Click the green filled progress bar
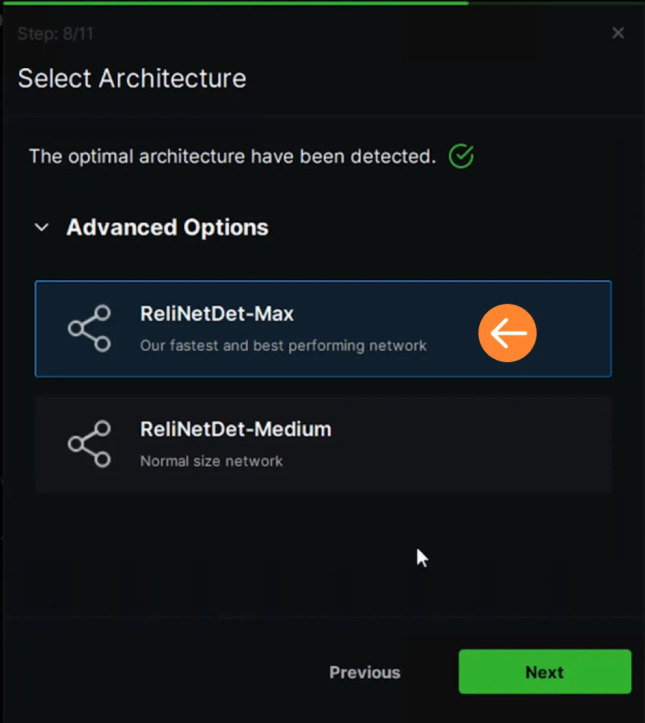The image size is (645, 723). 234,3
